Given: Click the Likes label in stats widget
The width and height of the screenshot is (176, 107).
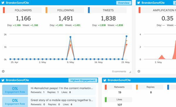Looking at the screenshot, I should tap(119, 99).
